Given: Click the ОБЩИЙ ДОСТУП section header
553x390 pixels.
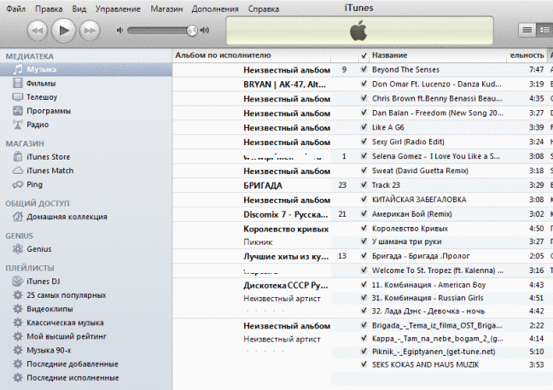Looking at the screenshot, I should pos(38,203).
